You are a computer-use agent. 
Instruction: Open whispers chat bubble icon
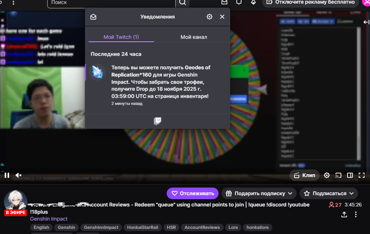[239, 2]
